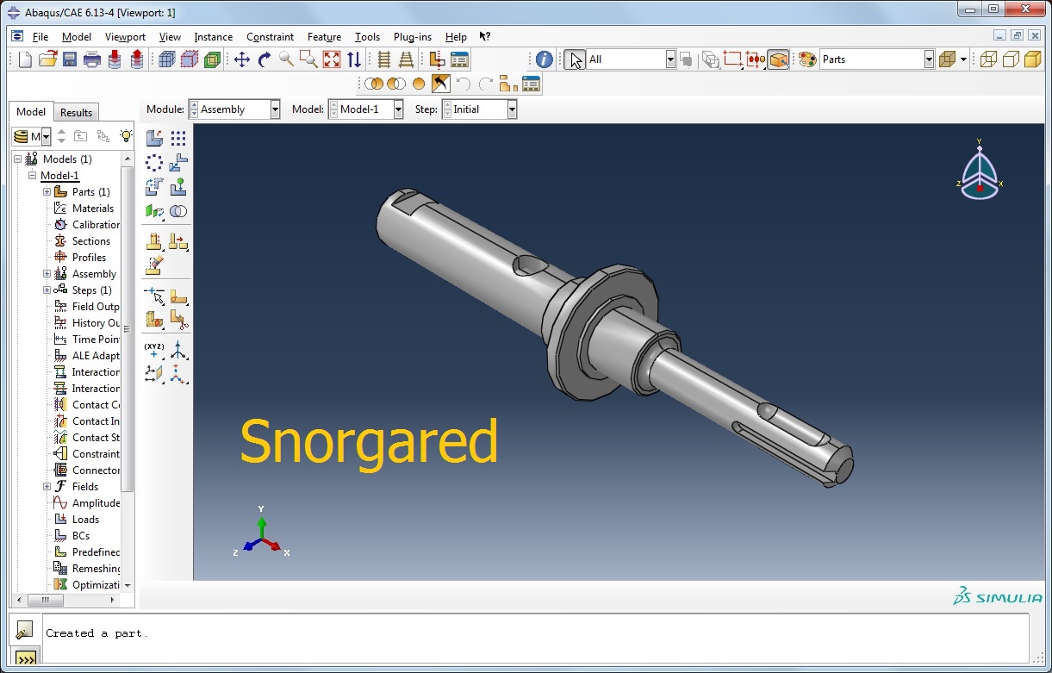This screenshot has width=1052, height=673.
Task: Toggle the model tree lightbulb filter
Action: coord(127,136)
